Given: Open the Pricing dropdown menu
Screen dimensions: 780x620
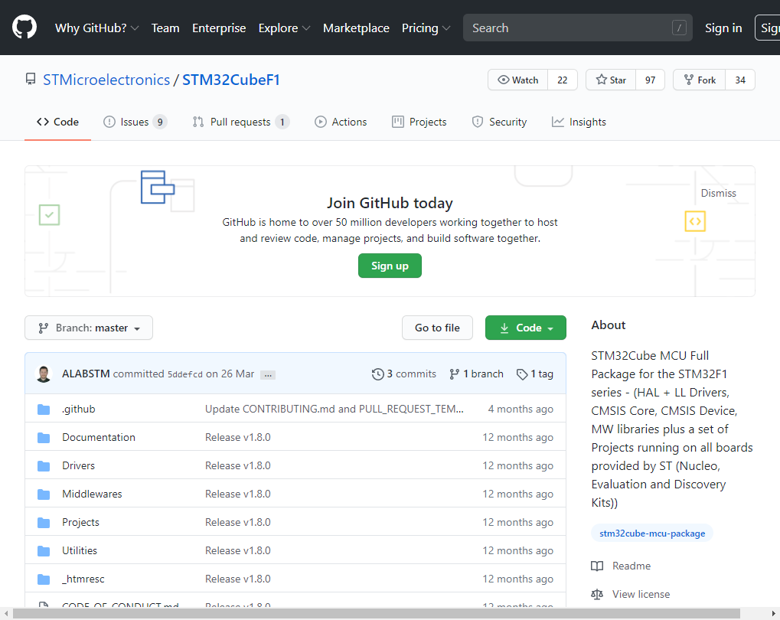Looking at the screenshot, I should tap(426, 28).
